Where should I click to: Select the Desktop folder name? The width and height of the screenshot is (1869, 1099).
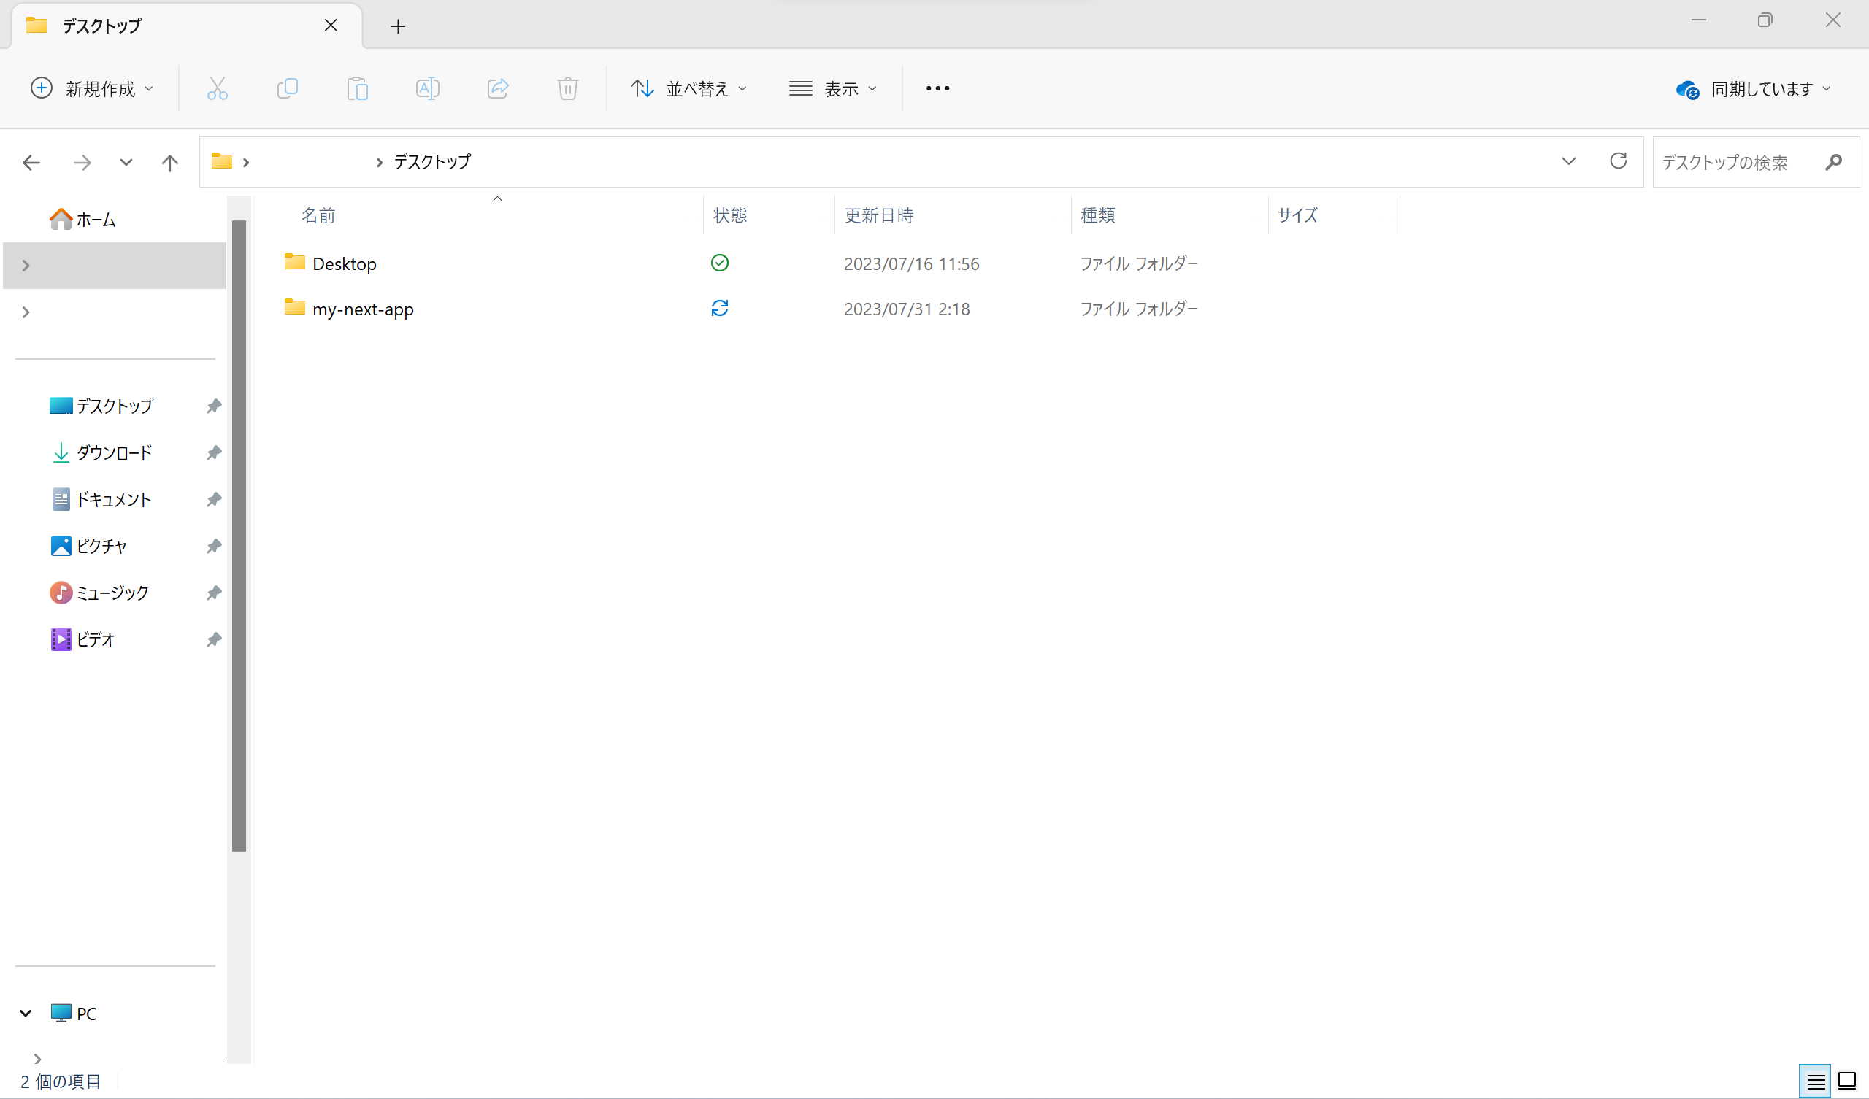point(344,263)
